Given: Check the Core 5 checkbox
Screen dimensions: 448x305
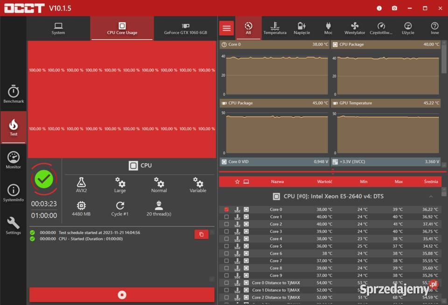Looking at the screenshot, I should coord(227,246).
